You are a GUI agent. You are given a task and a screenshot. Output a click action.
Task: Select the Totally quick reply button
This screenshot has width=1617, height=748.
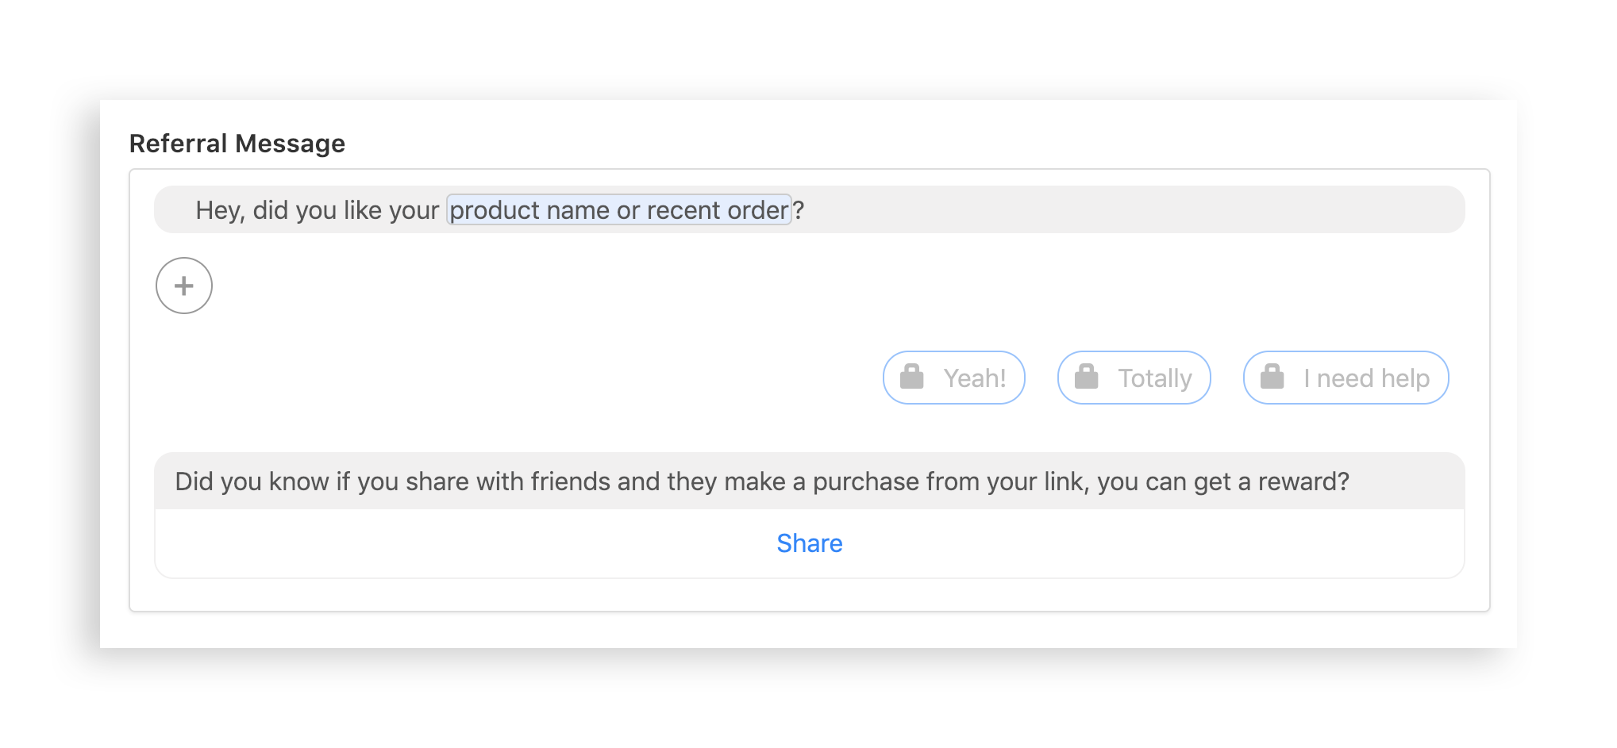1134,378
